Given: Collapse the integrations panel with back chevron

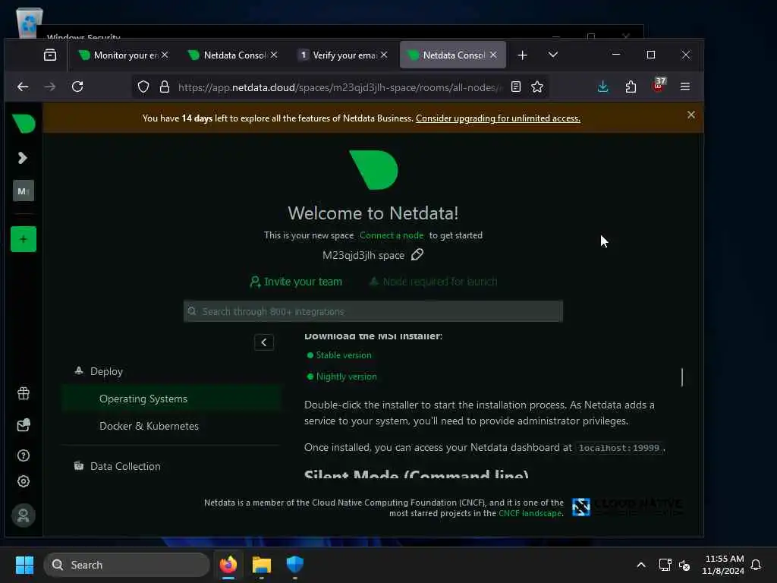Looking at the screenshot, I should (x=263, y=342).
